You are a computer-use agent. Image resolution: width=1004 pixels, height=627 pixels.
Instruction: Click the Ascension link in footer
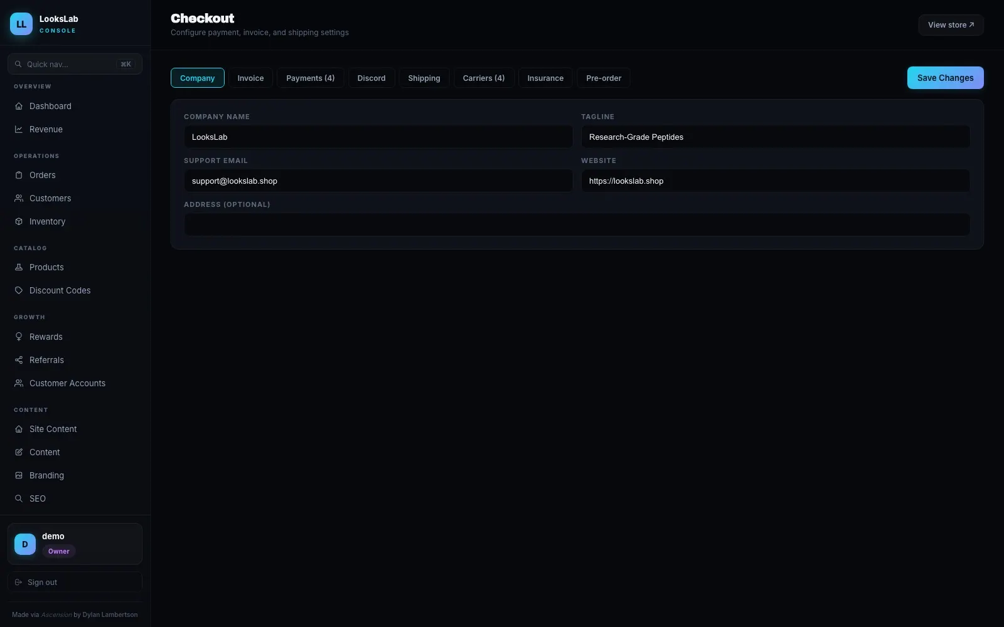(x=56, y=615)
